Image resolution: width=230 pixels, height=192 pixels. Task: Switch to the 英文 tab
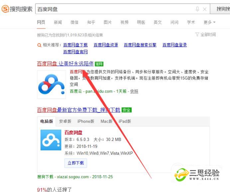click(x=158, y=22)
